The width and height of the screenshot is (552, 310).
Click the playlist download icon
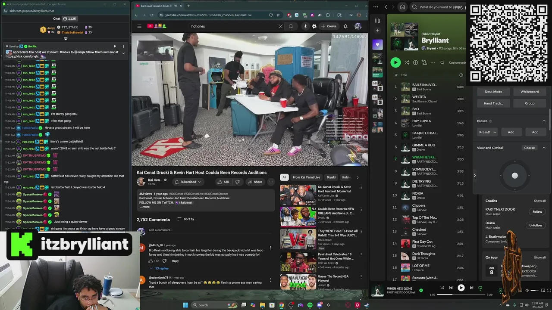click(415, 62)
